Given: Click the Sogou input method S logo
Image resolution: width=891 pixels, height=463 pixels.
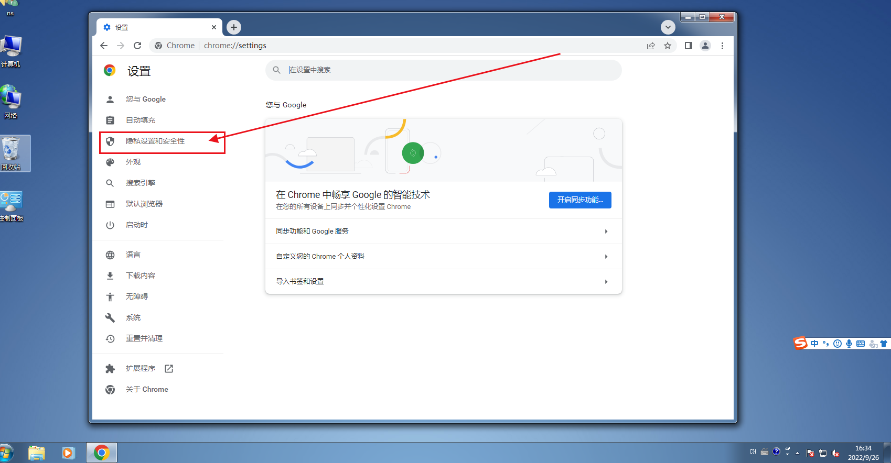Looking at the screenshot, I should pos(800,343).
